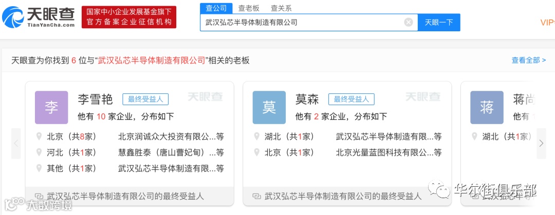Click the location pin beside 莫森's 湖北（共1家）
Viewport: 555px width, 215px height.
256,136
